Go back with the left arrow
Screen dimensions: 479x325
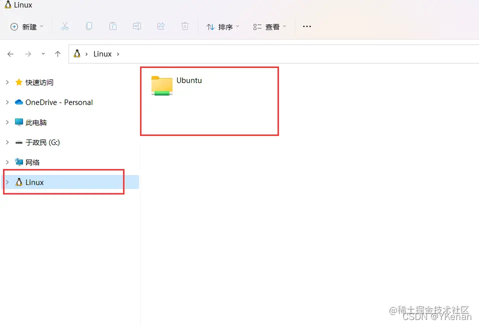pos(10,54)
